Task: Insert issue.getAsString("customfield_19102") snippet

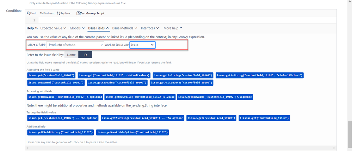Action: click(x=183, y=75)
